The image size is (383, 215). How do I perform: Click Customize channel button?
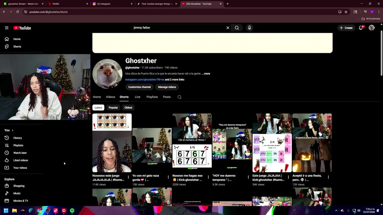tap(139, 87)
